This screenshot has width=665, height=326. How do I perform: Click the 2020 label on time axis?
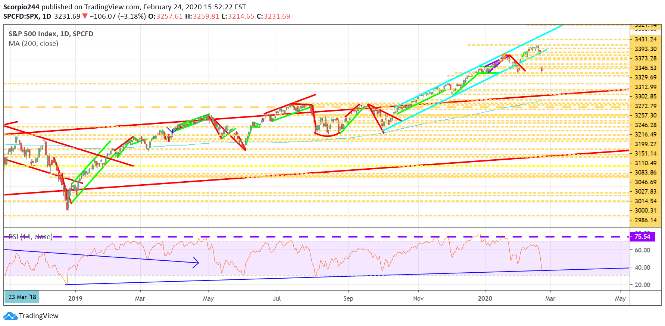[485, 298]
